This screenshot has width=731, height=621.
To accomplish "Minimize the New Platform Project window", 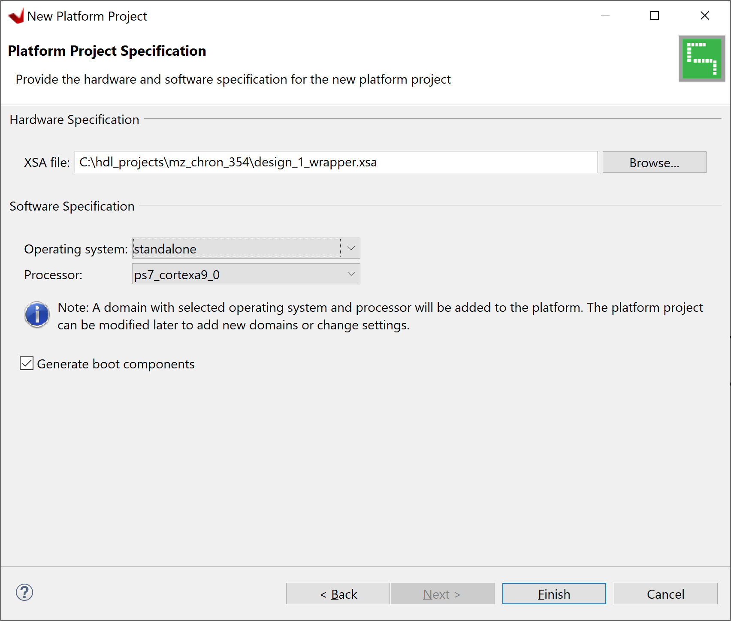I will point(605,16).
